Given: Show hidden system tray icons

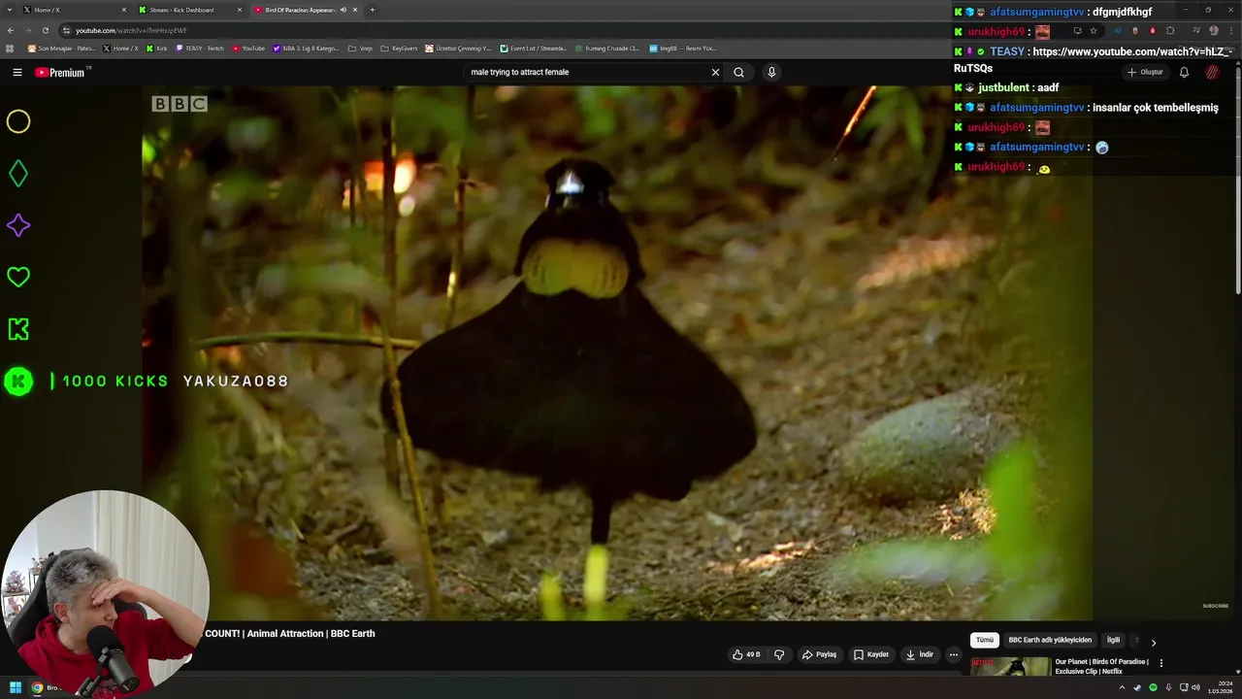Looking at the screenshot, I should tap(1123, 687).
